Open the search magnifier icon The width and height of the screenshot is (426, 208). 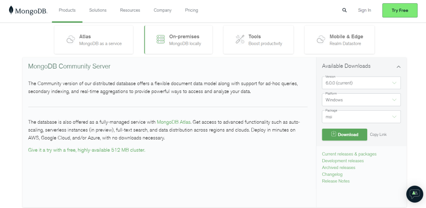pos(344,10)
